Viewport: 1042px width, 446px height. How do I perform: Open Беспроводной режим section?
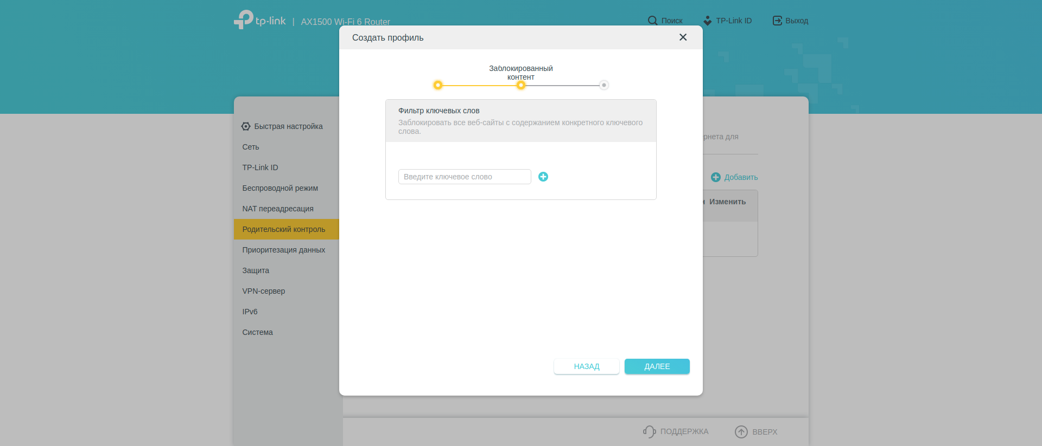pyautogui.click(x=280, y=188)
